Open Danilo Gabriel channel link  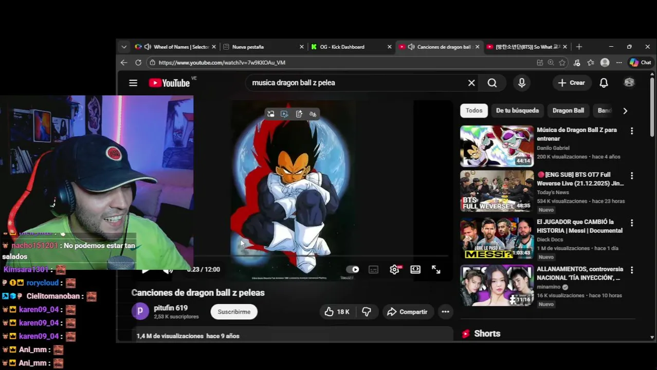click(x=553, y=148)
